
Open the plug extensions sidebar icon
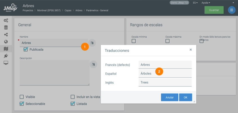[6, 56]
